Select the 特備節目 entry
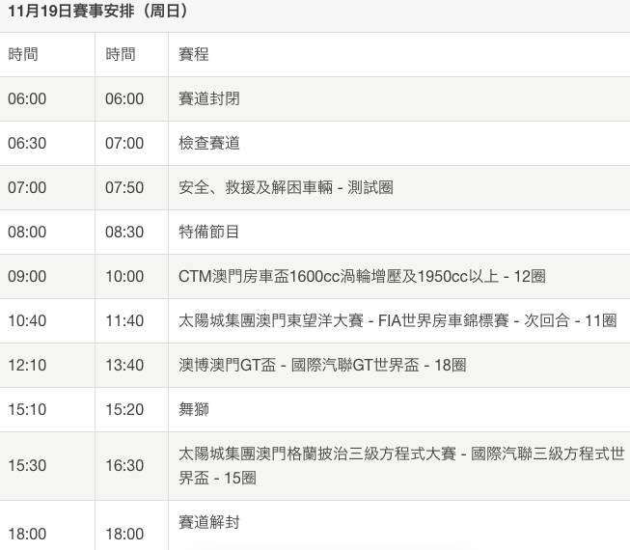The image size is (630, 550). [x=209, y=232]
